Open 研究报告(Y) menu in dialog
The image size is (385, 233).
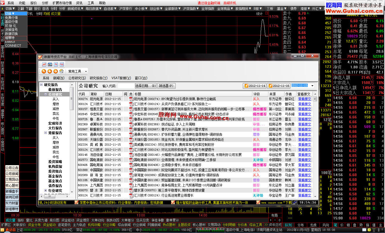click(98, 78)
